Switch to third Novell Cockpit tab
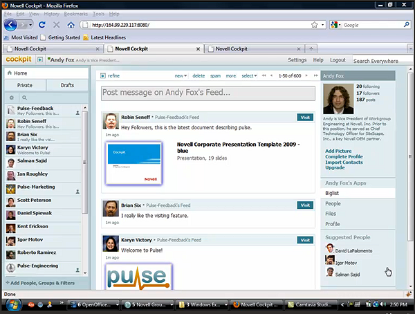415x314 pixels. coord(255,48)
